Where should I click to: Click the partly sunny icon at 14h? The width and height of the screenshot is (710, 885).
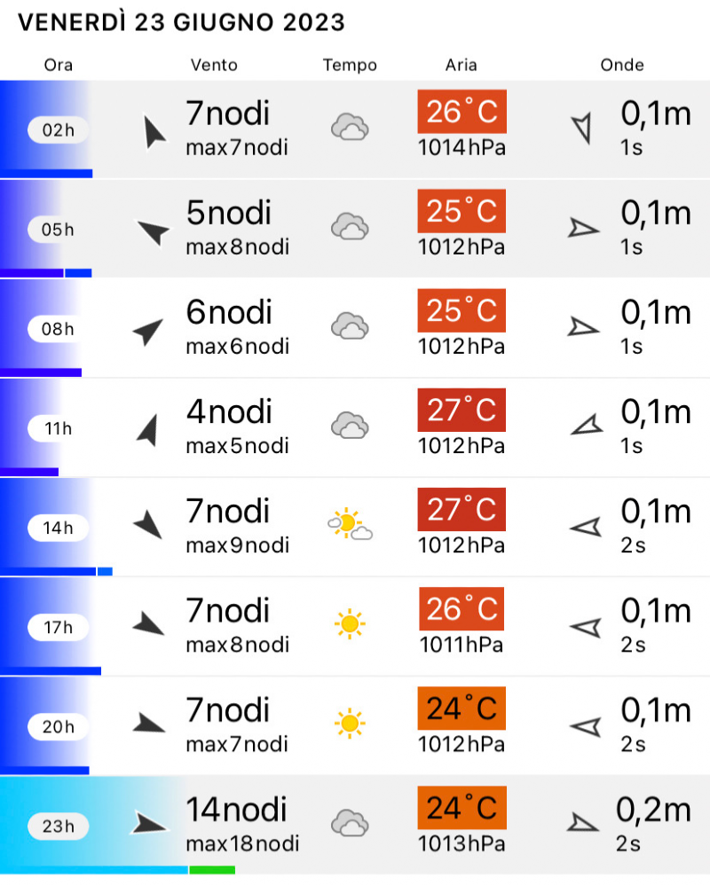coord(349,526)
